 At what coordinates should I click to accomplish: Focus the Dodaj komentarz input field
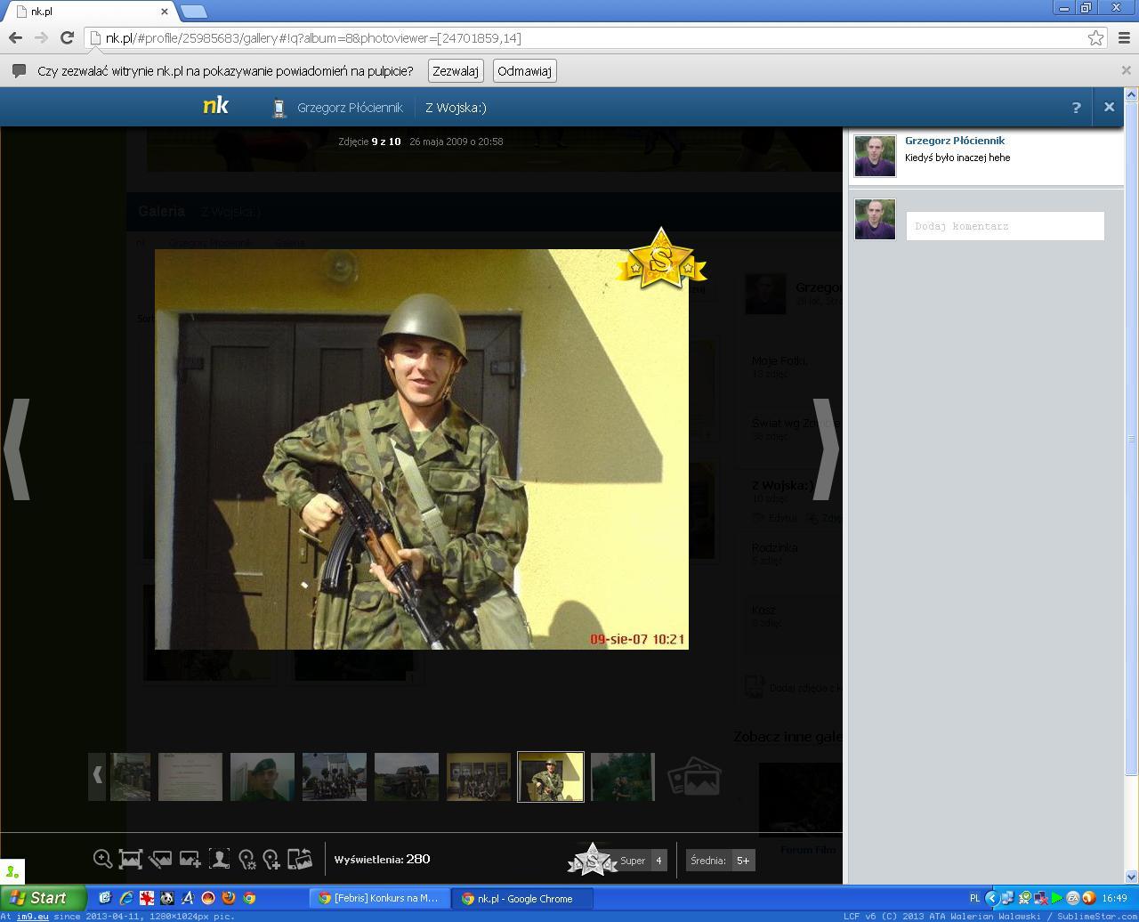1005,226
